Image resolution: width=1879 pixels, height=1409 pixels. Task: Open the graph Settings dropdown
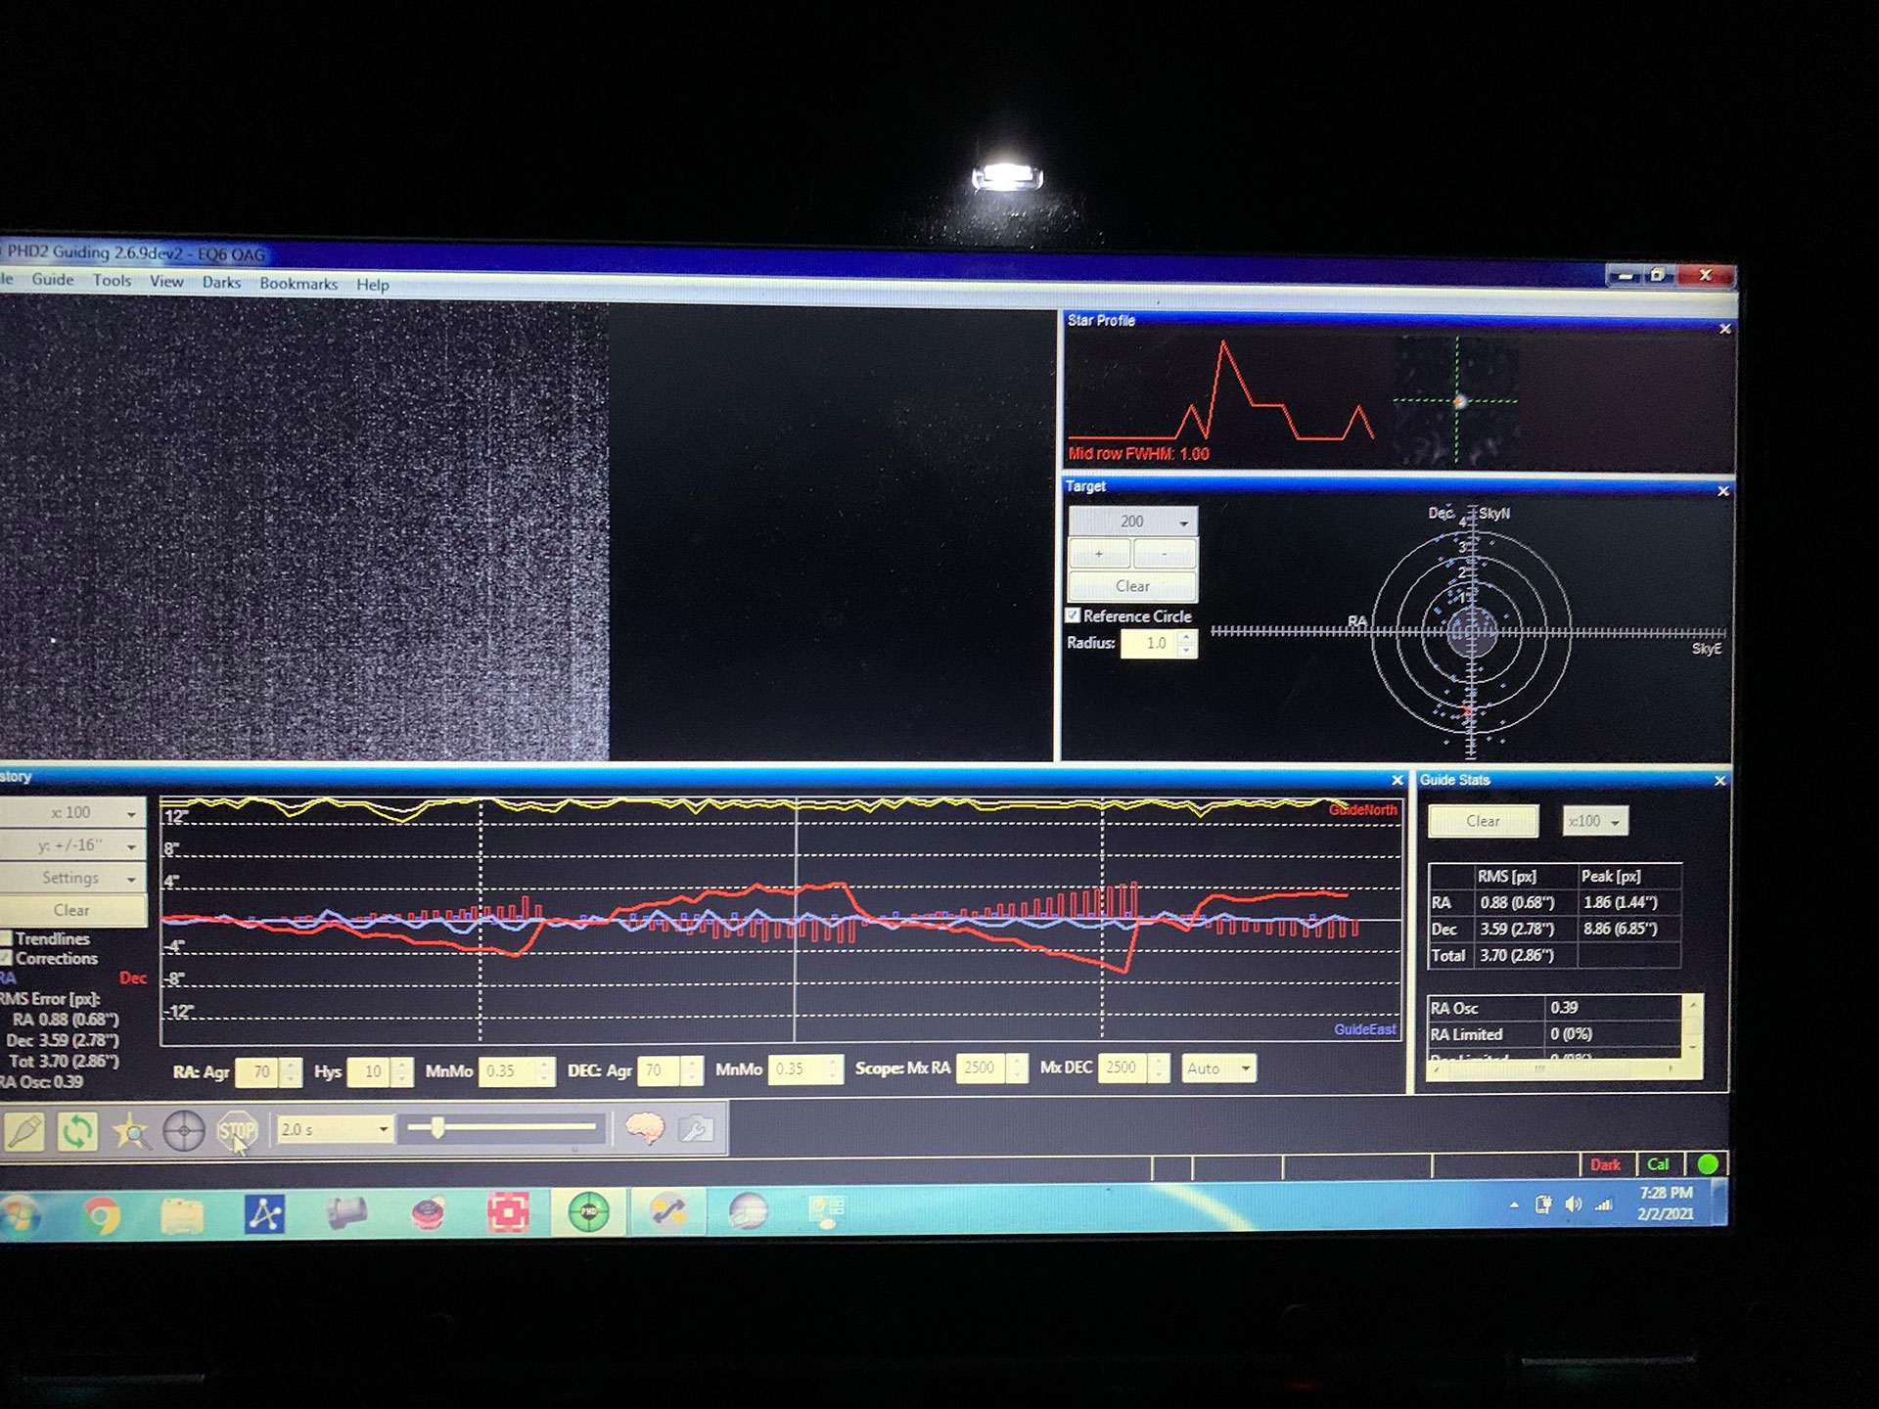pos(72,878)
